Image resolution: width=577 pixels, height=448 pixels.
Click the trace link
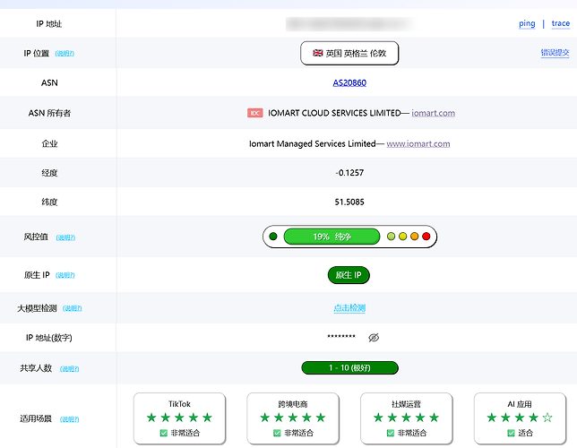[x=561, y=23]
